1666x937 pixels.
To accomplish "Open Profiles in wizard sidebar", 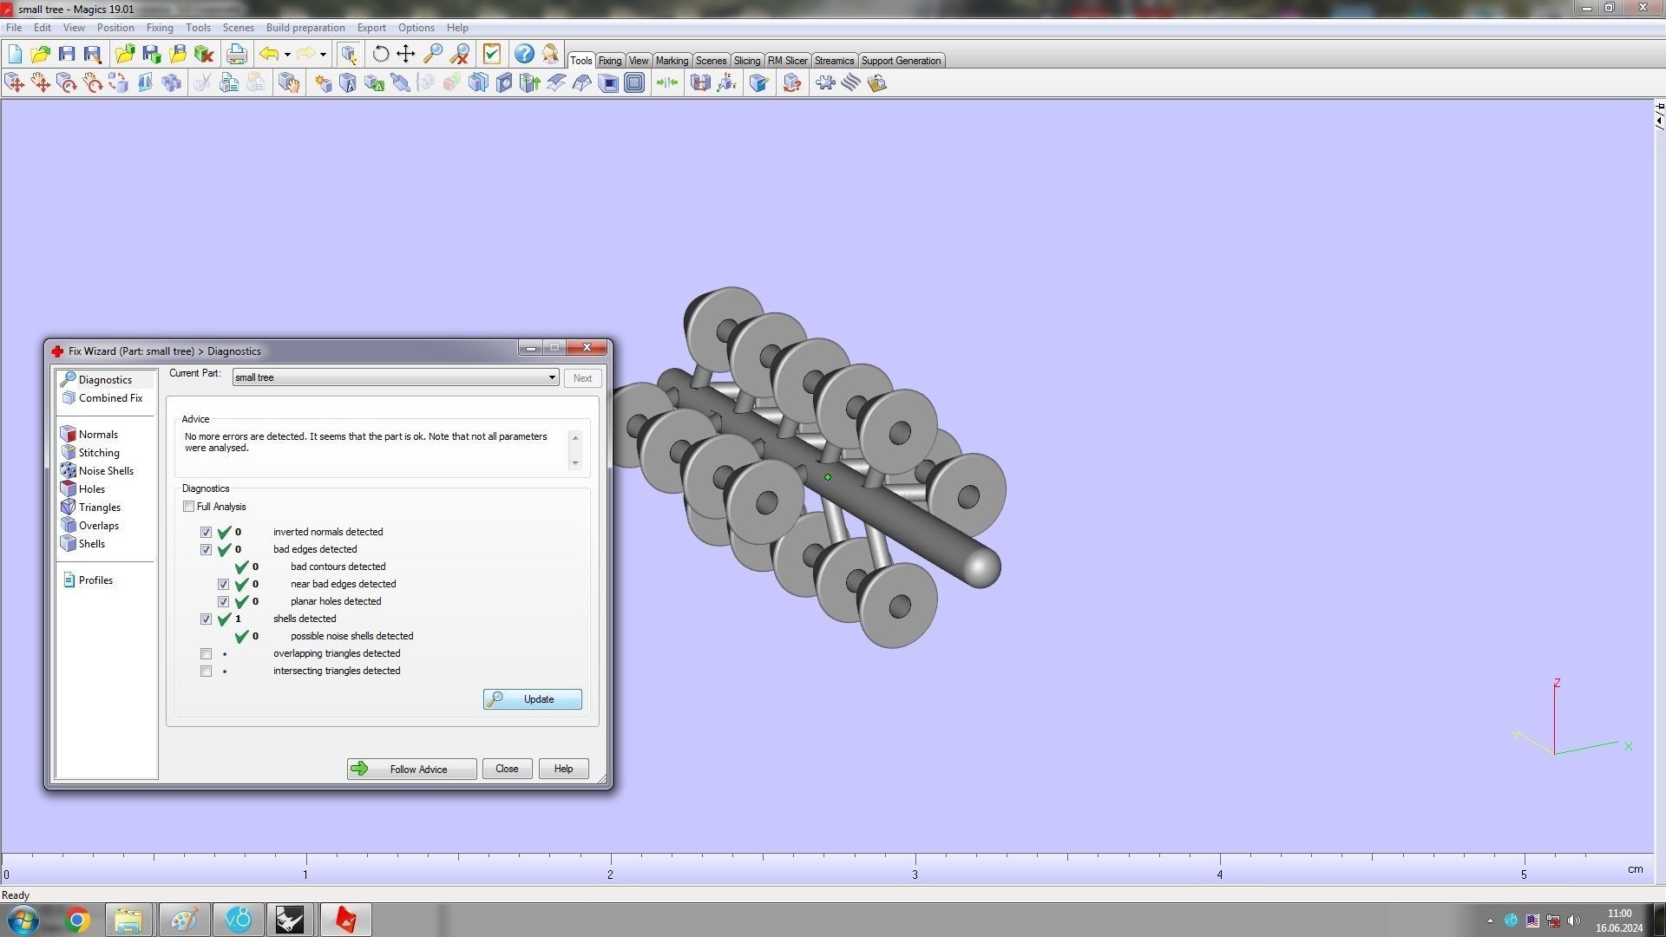I will coord(88,580).
